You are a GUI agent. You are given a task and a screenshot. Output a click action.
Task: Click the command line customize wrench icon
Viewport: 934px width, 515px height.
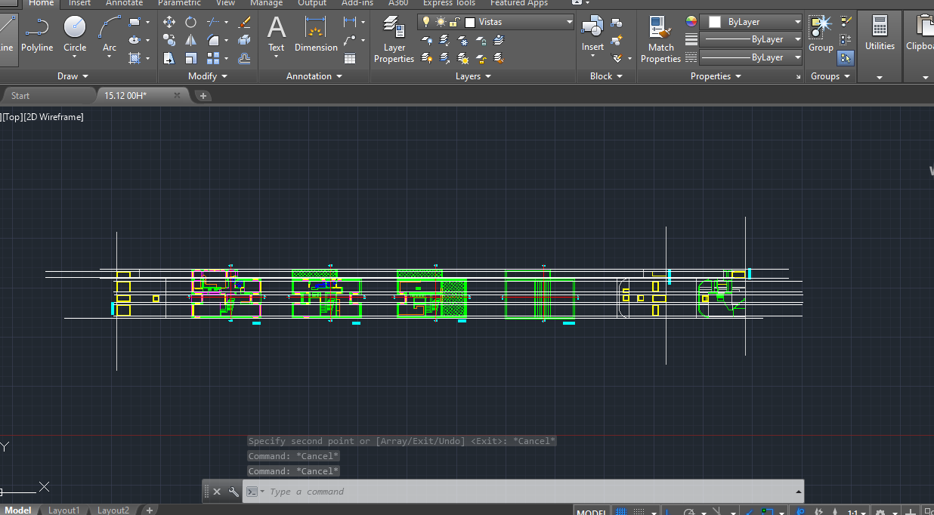point(233,492)
